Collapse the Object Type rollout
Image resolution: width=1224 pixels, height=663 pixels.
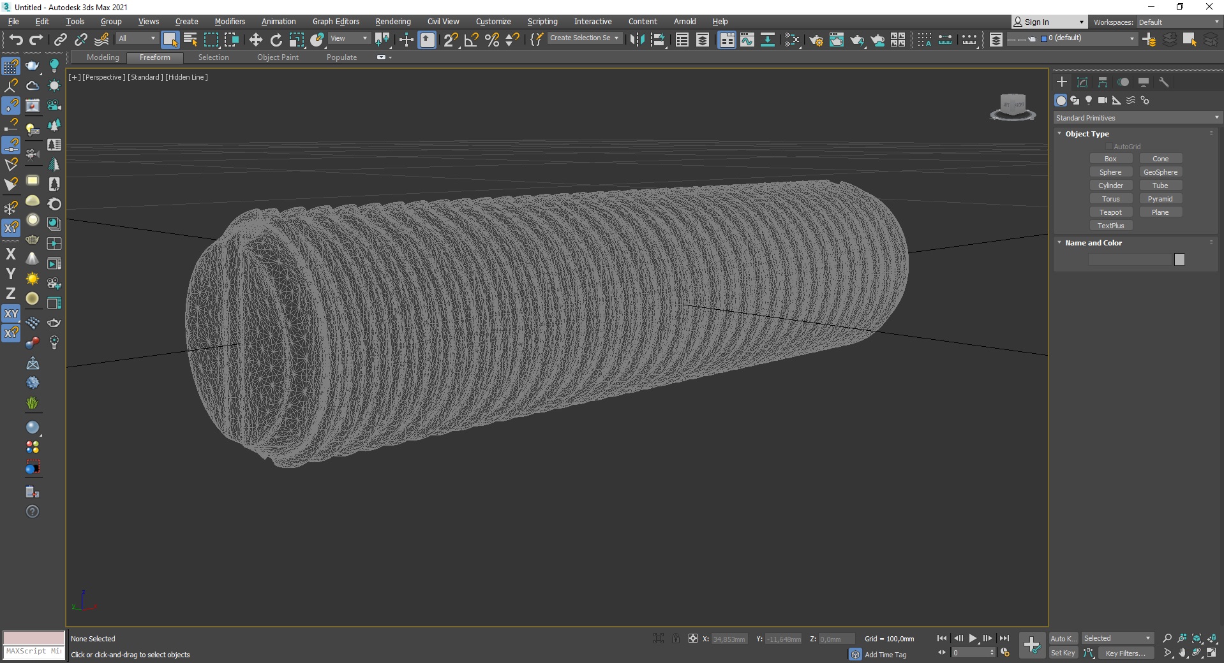[x=1086, y=134]
